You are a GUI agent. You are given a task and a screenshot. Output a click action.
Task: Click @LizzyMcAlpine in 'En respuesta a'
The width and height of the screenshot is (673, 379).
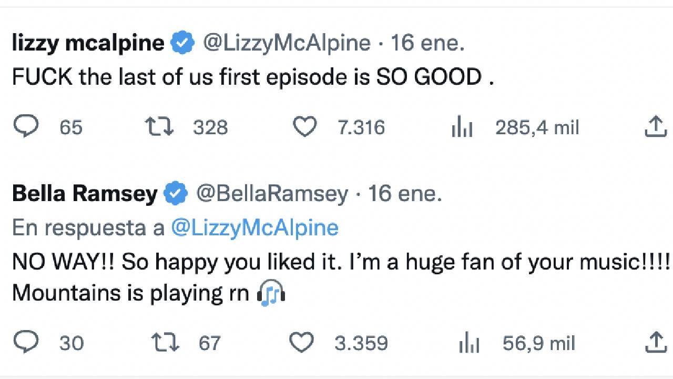[x=254, y=228]
